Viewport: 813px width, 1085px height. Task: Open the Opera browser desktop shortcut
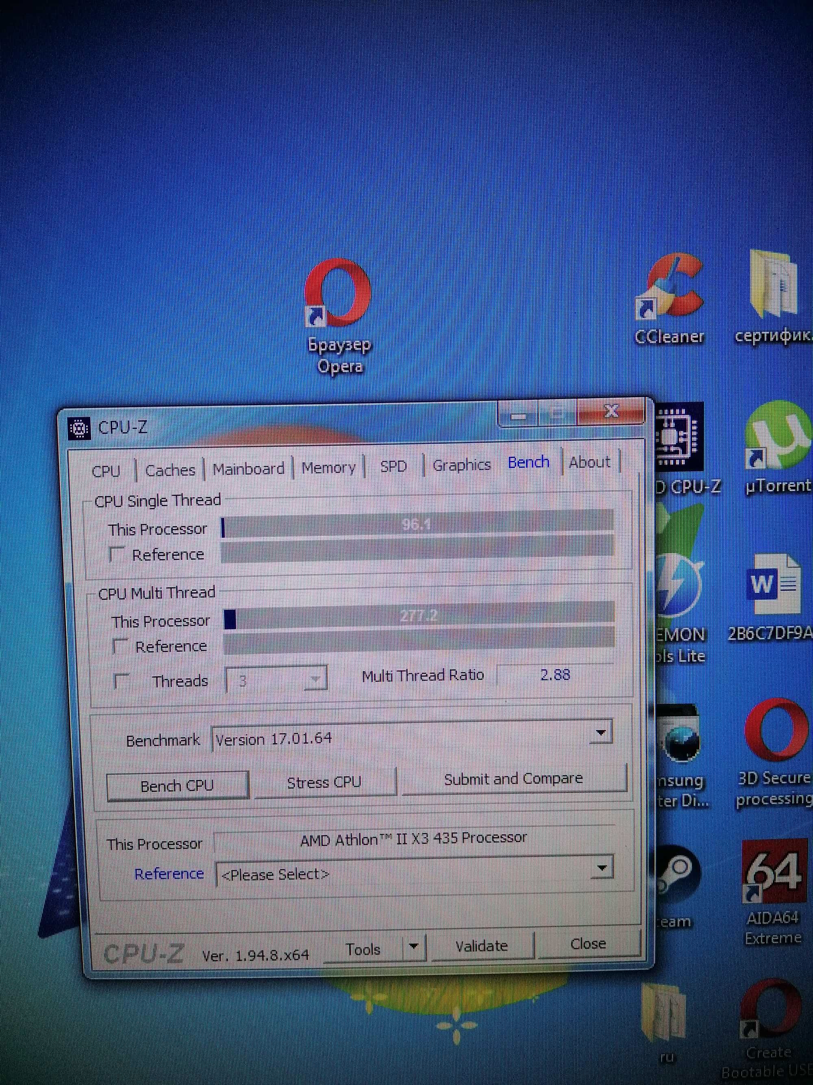tap(339, 293)
